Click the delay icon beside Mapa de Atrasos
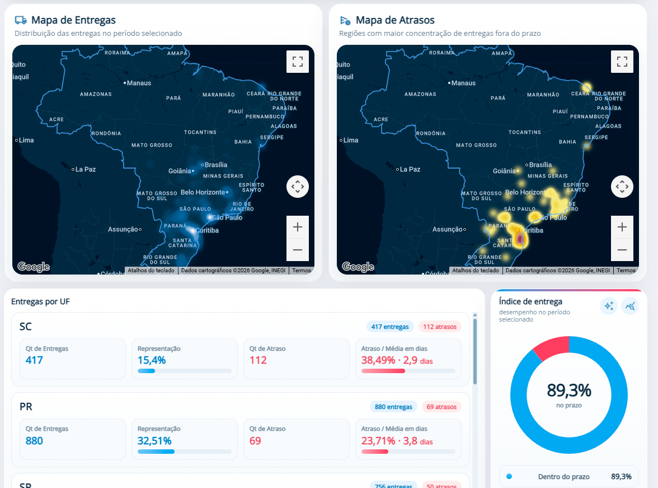658x488 pixels. 345,20
